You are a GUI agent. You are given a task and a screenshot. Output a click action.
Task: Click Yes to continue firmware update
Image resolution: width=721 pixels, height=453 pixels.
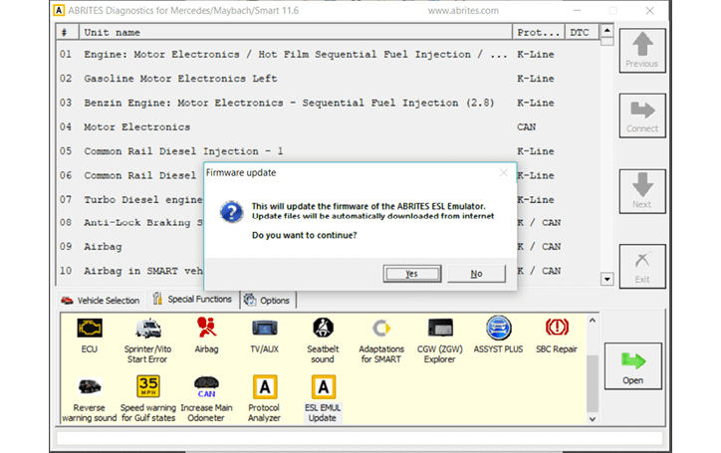(x=411, y=274)
